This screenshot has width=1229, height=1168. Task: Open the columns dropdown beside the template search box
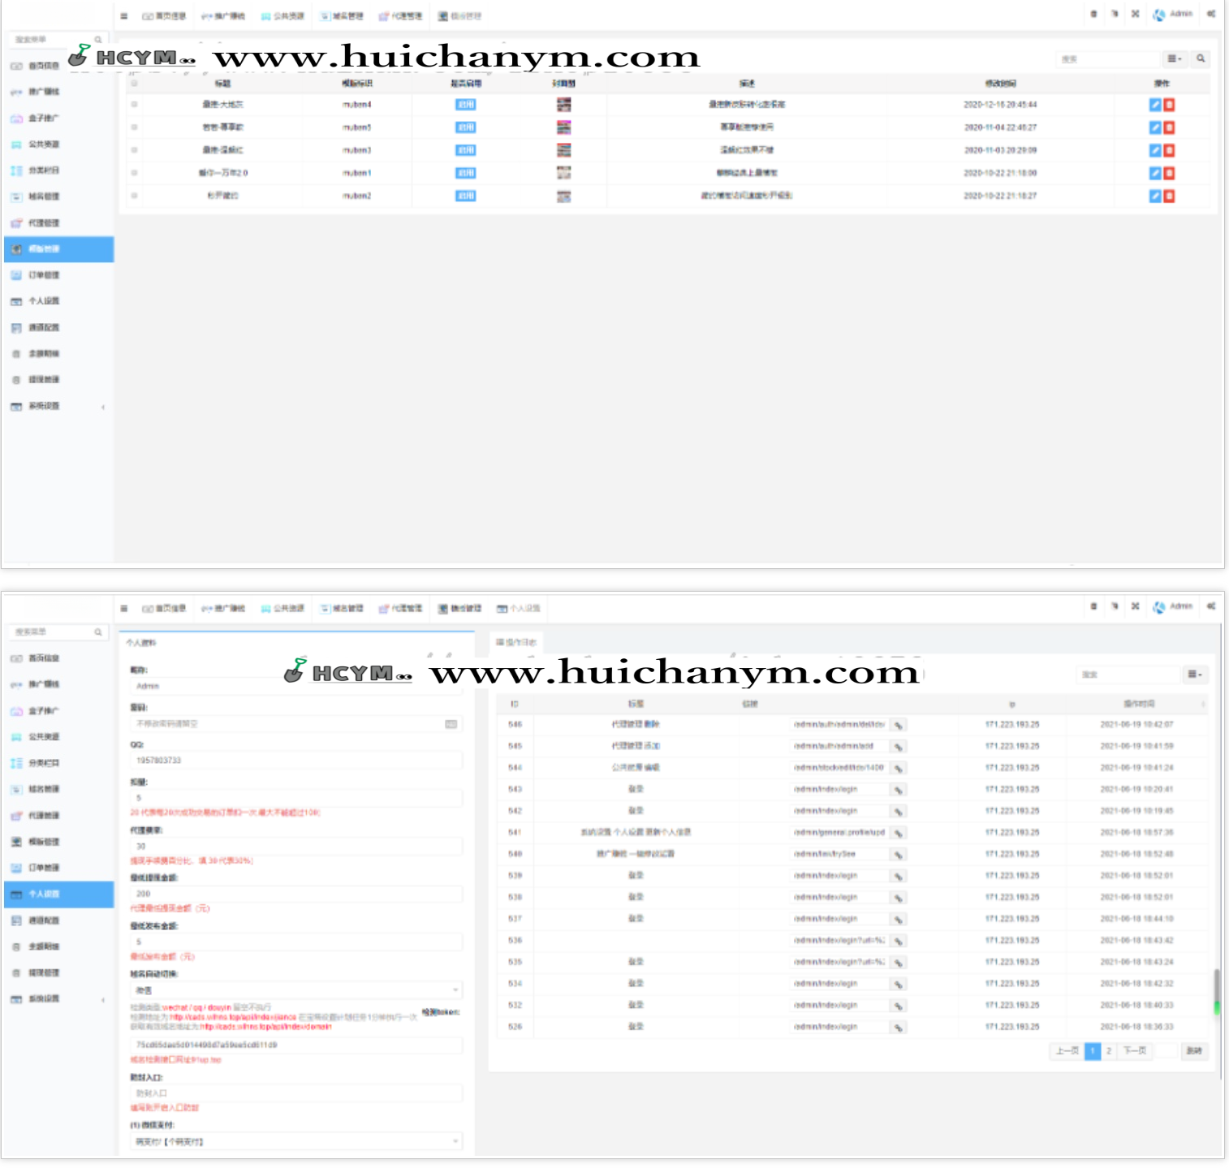pos(1174,58)
